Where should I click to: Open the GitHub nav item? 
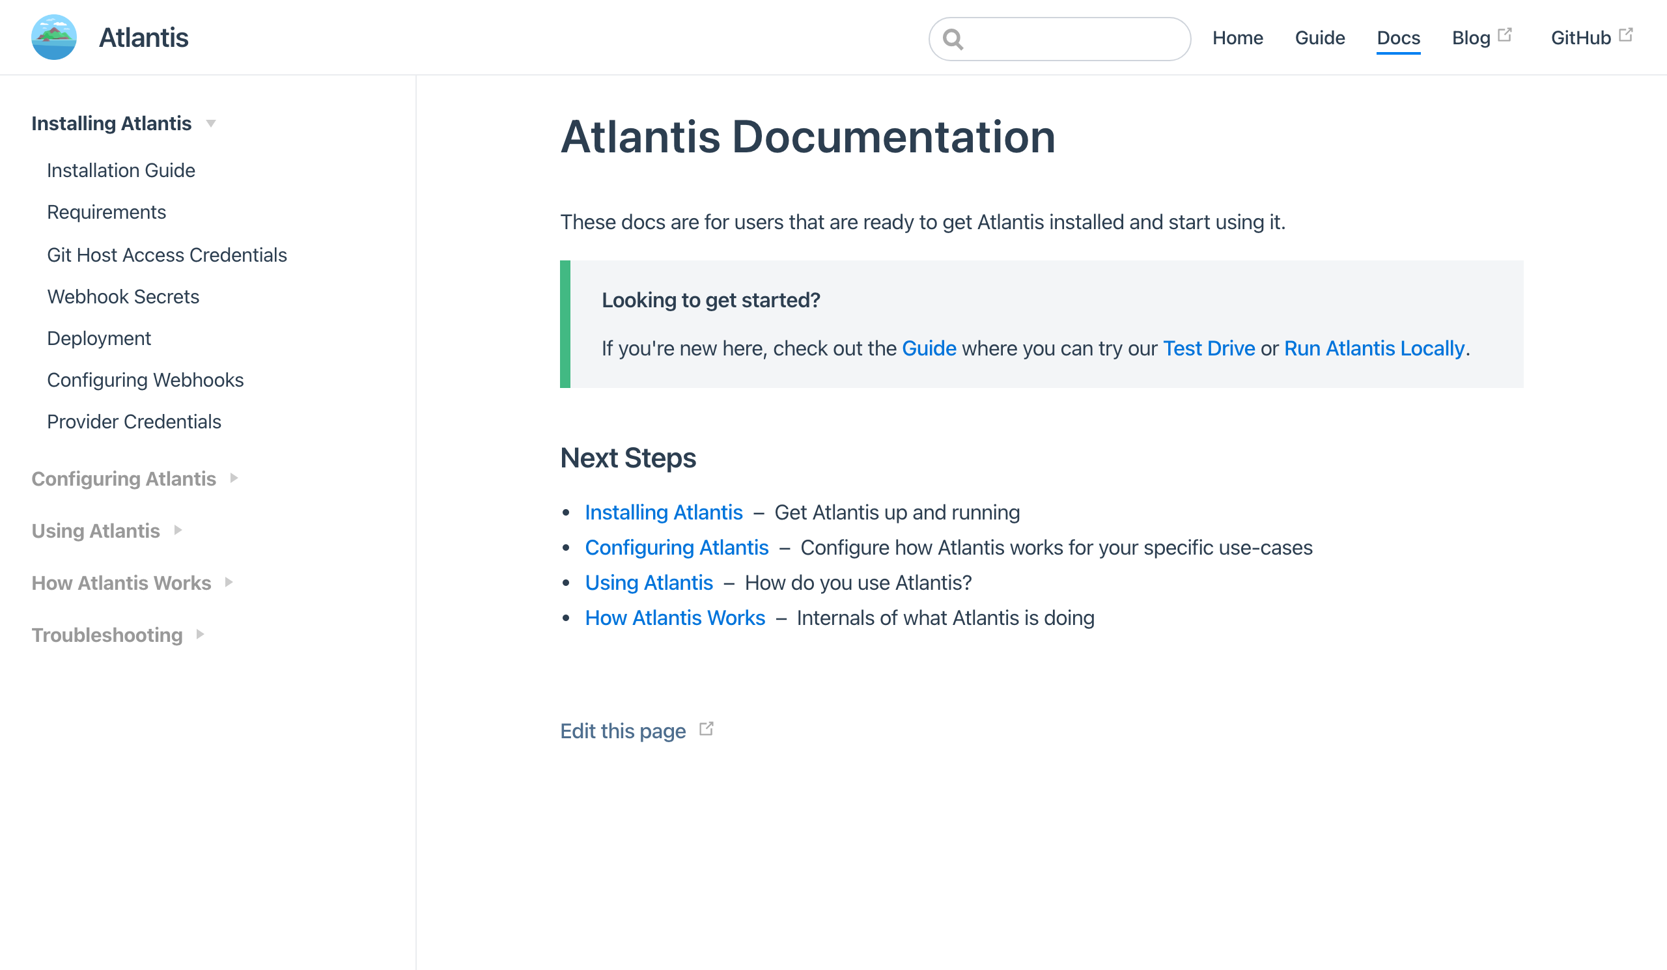point(1581,38)
